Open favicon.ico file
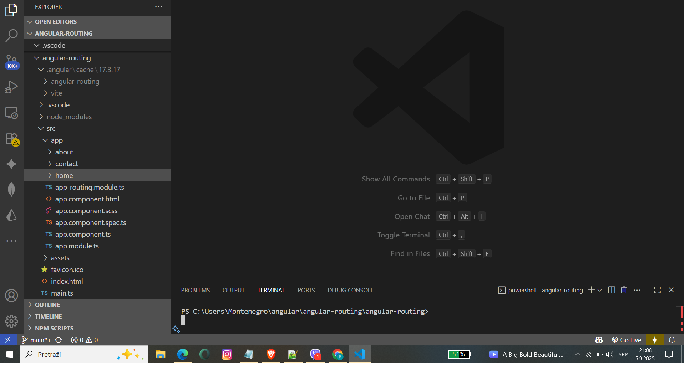685x385 pixels. tap(97, 269)
